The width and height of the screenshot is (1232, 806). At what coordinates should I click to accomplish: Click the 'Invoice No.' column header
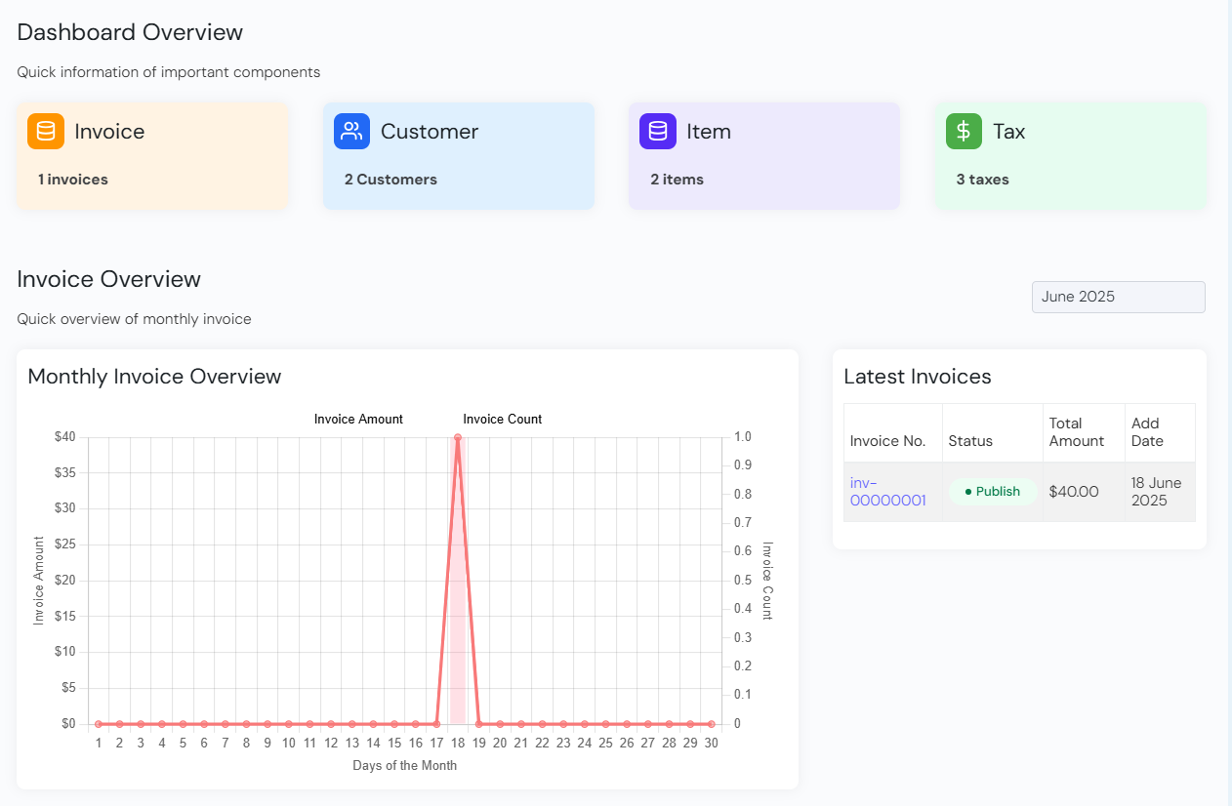tap(887, 441)
